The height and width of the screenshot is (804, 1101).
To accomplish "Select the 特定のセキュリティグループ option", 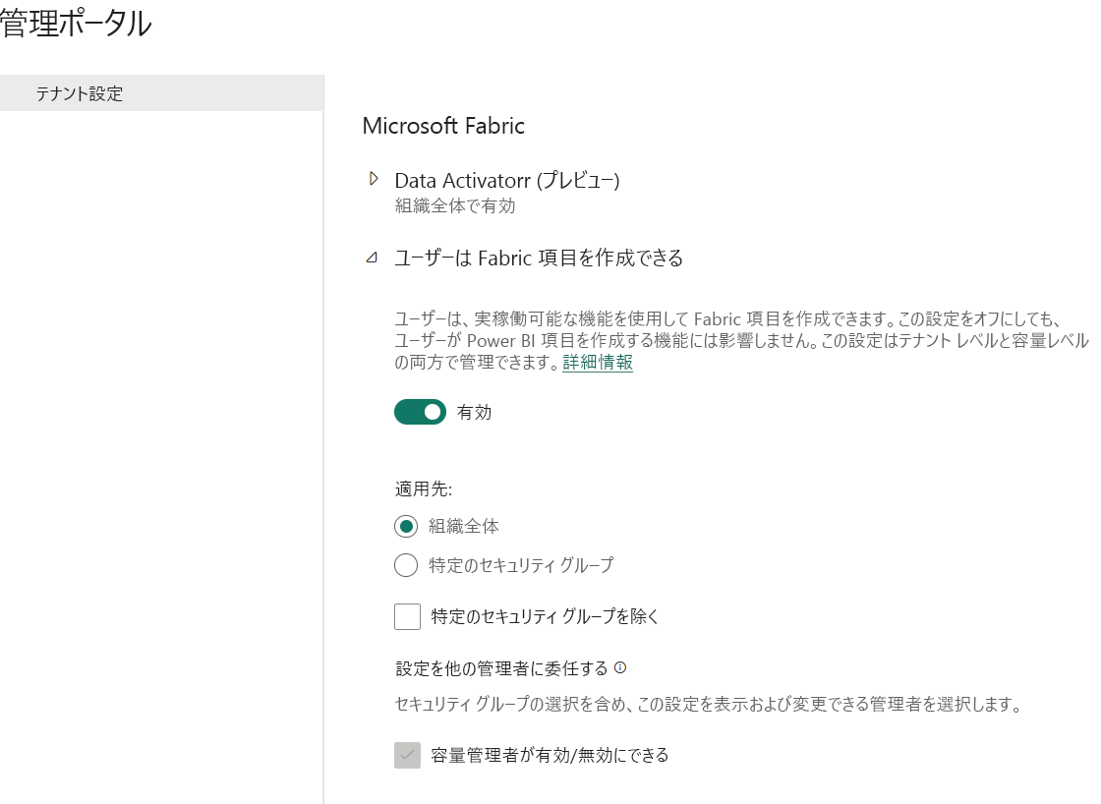I will click(x=406, y=565).
